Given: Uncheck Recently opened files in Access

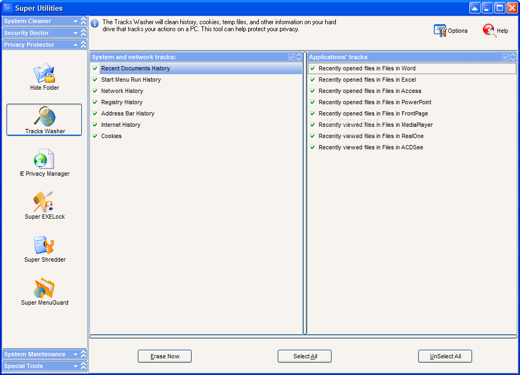Looking at the screenshot, I should (312, 91).
